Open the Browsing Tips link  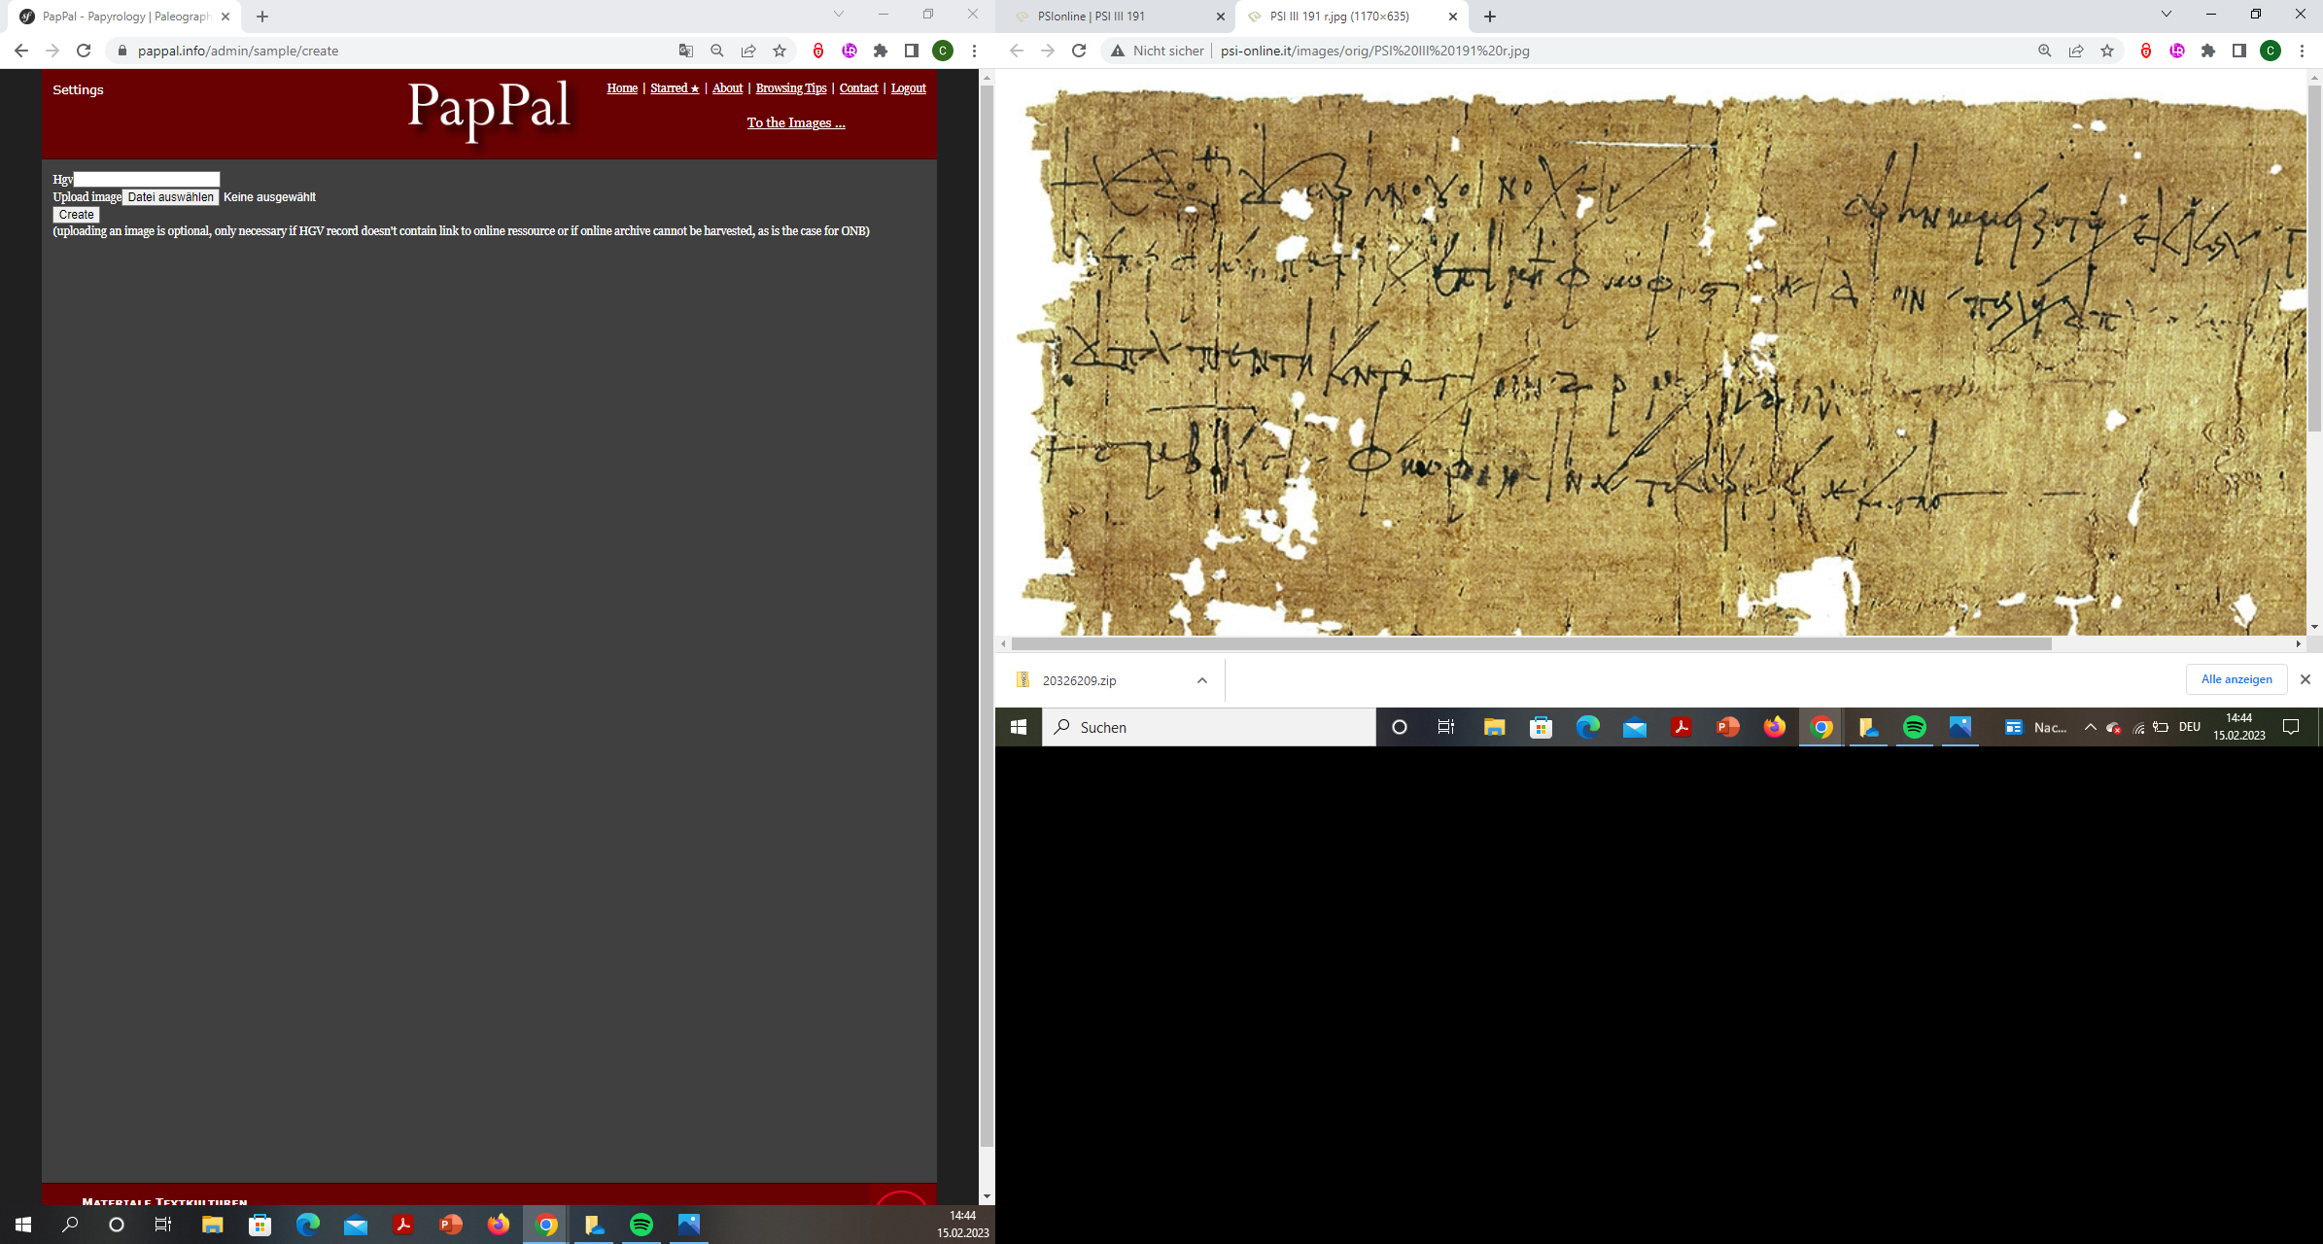791,88
